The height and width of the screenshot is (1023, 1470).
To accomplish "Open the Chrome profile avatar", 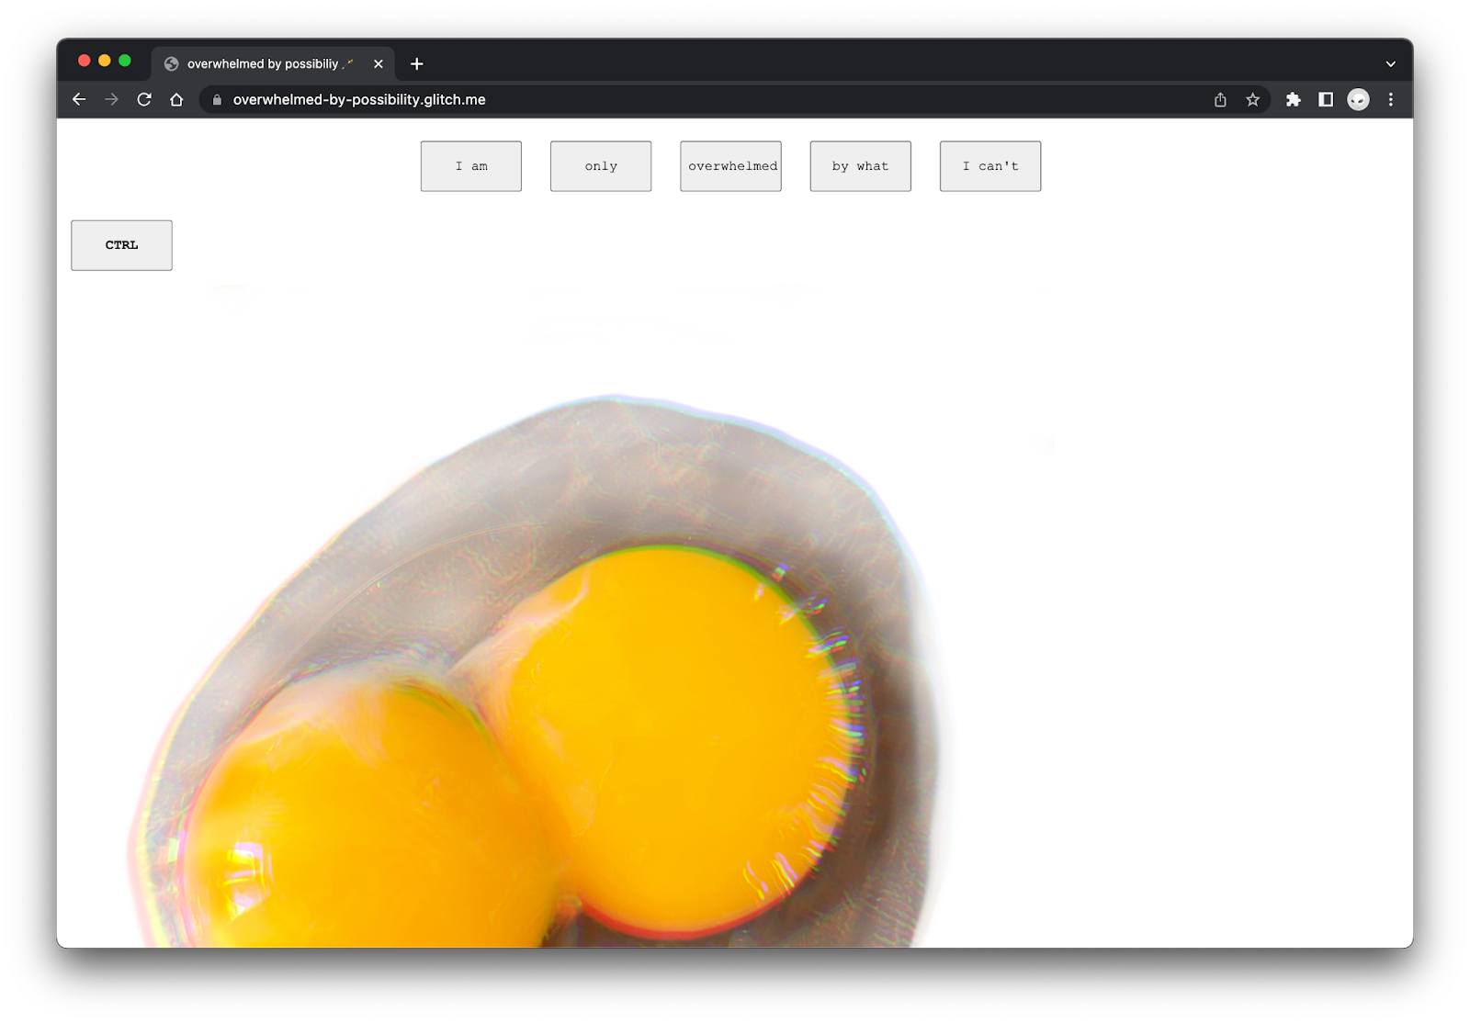I will point(1358,99).
